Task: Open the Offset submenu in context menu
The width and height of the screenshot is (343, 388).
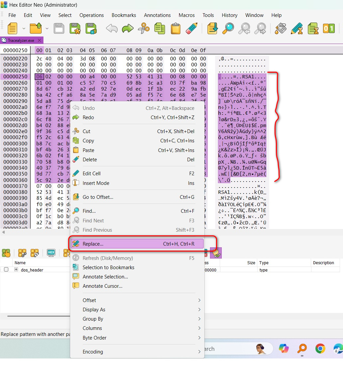Action: coord(137,300)
